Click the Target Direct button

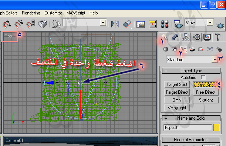177,92
